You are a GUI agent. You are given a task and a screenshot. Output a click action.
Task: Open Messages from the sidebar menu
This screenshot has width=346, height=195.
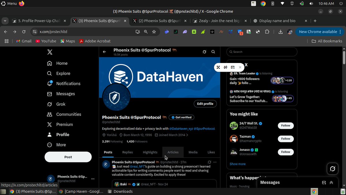coord(61,94)
